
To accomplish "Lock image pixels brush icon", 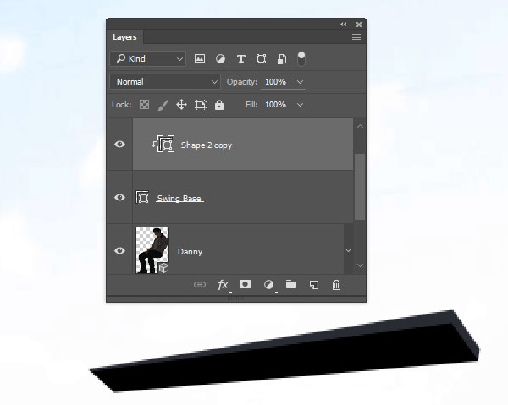I will [163, 105].
